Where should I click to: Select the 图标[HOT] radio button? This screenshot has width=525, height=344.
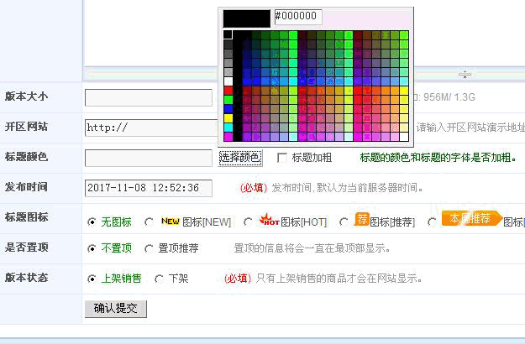pos(248,222)
